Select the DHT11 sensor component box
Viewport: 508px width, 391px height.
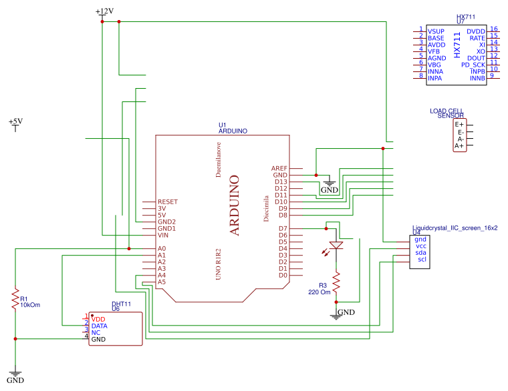click(x=116, y=329)
